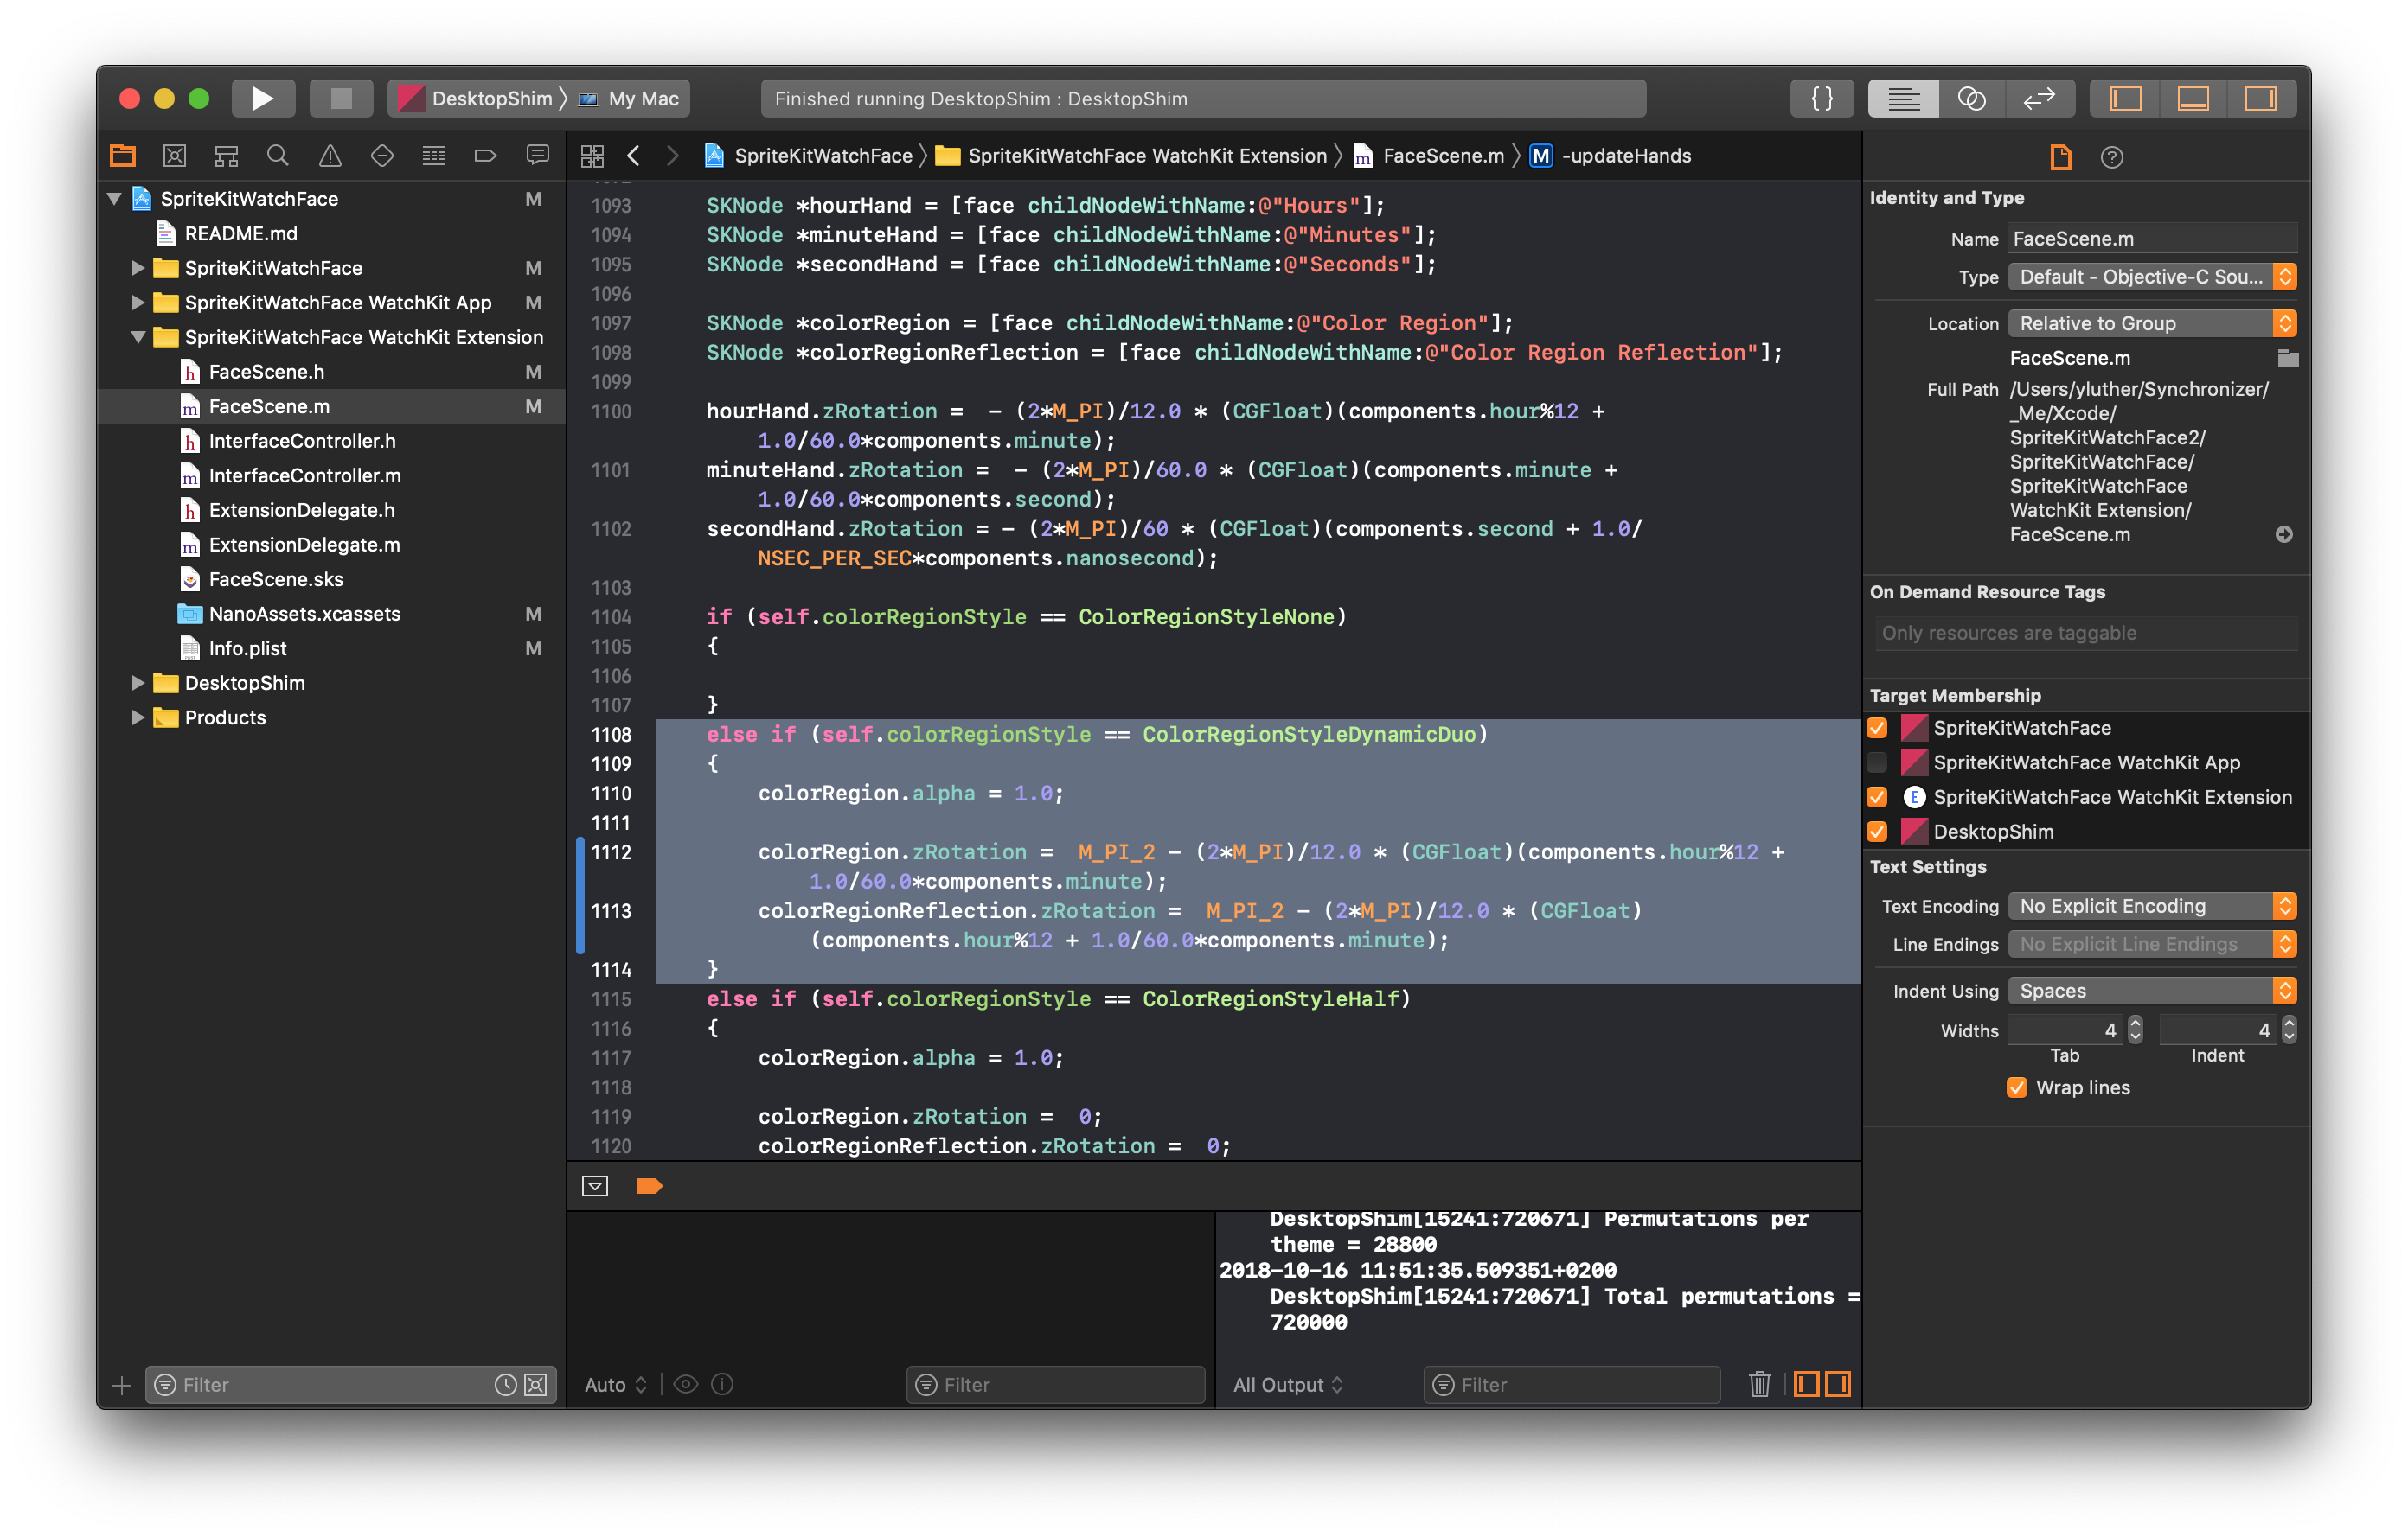The height and width of the screenshot is (1537, 2408).
Task: Expand the SpriteKitWatchFace WatchKit App folder
Action: (139, 303)
